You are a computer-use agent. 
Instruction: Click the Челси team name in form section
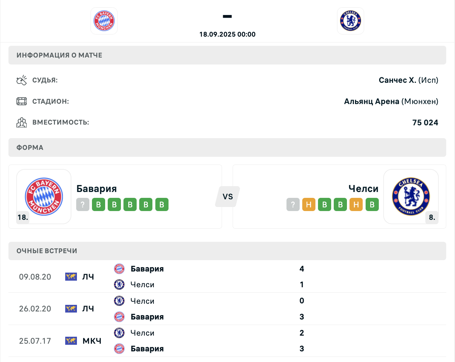pyautogui.click(x=363, y=189)
